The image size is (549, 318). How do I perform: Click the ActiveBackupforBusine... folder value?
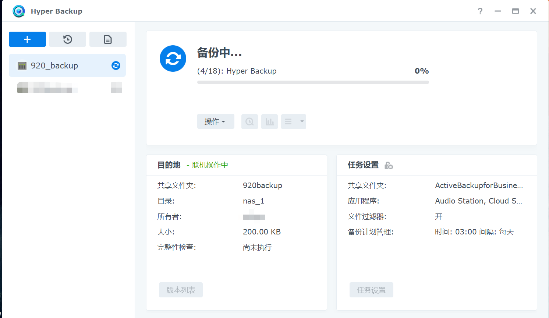(479, 185)
